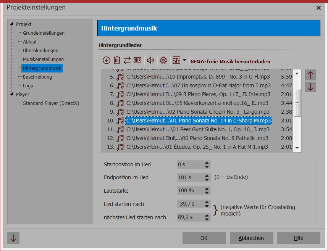The width and height of the screenshot is (328, 251).
Task: Open the audio mixer icon
Action: coord(137,60)
